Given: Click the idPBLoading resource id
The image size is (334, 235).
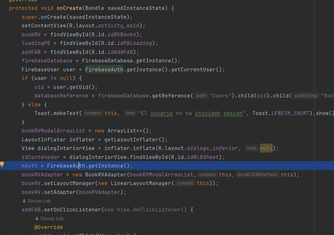Looking at the screenshot, I should tap(135, 43).
